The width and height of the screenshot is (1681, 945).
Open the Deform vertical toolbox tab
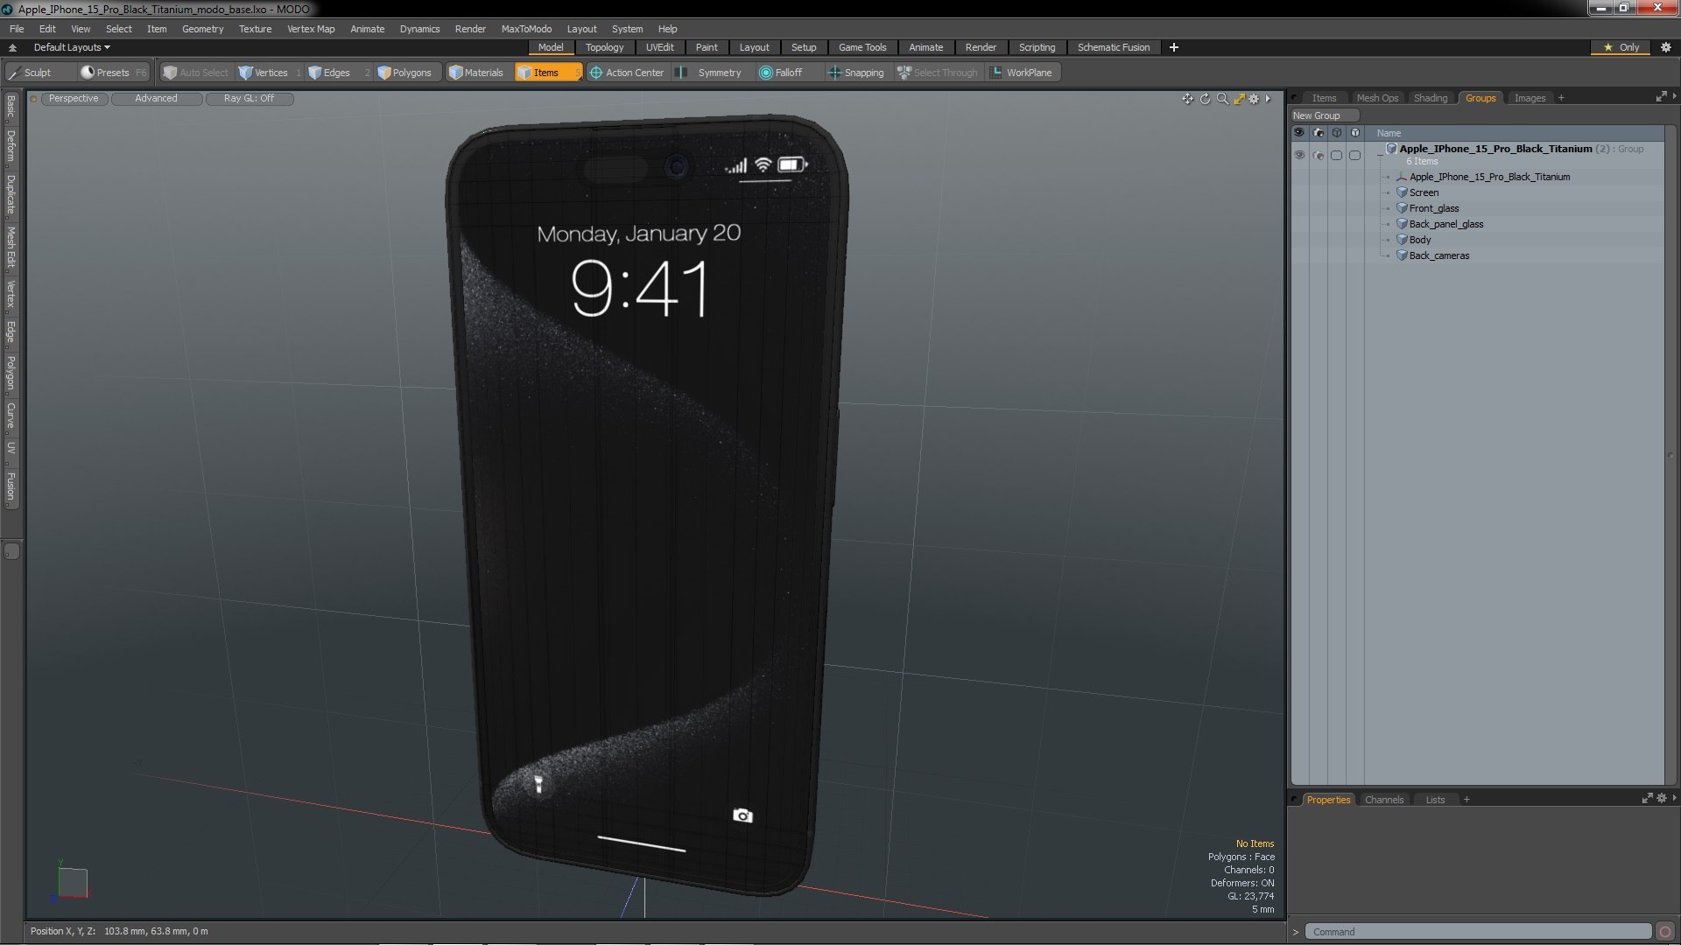pyautogui.click(x=11, y=147)
